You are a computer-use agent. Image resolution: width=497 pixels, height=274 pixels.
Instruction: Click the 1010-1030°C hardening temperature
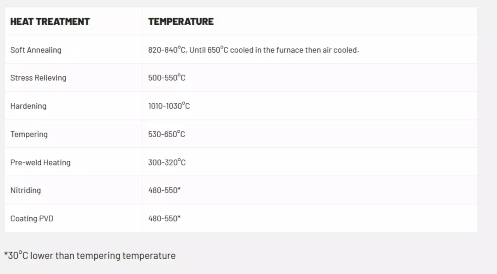click(169, 106)
